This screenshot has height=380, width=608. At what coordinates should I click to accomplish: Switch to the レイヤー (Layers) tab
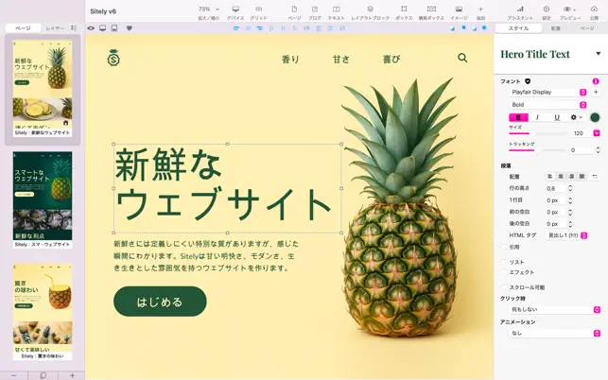click(x=55, y=28)
